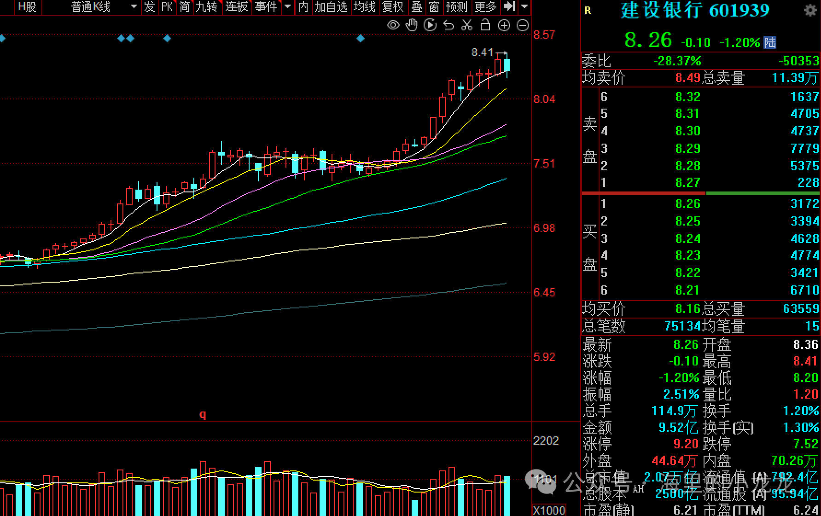Select sell level 5 price 8.31
The image size is (821, 516).
[x=687, y=113]
